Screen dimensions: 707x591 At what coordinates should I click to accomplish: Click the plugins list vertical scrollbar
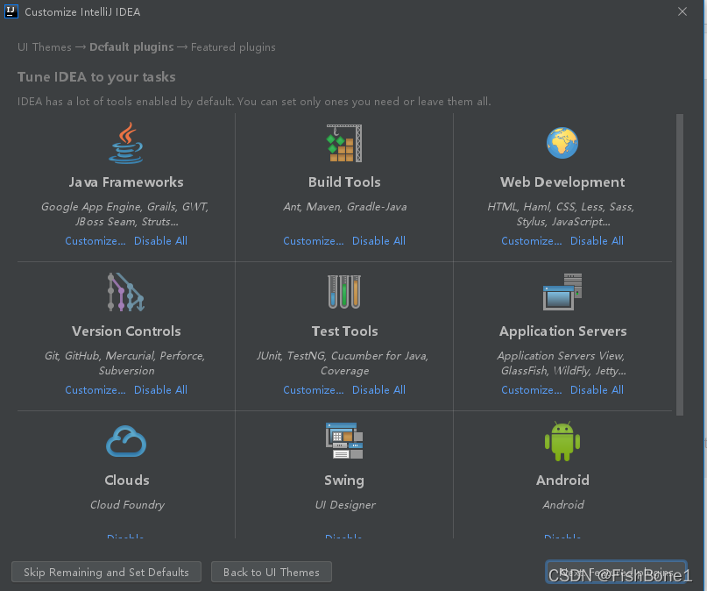(x=680, y=265)
